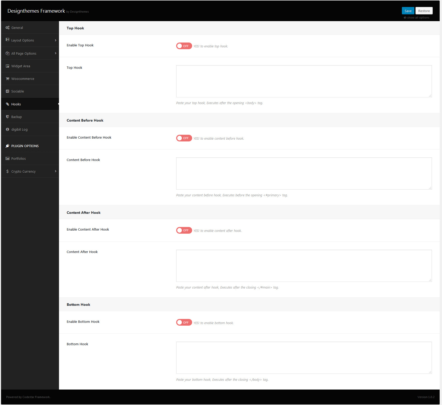
Task: Open the Backup shield icon
Action: point(7,116)
